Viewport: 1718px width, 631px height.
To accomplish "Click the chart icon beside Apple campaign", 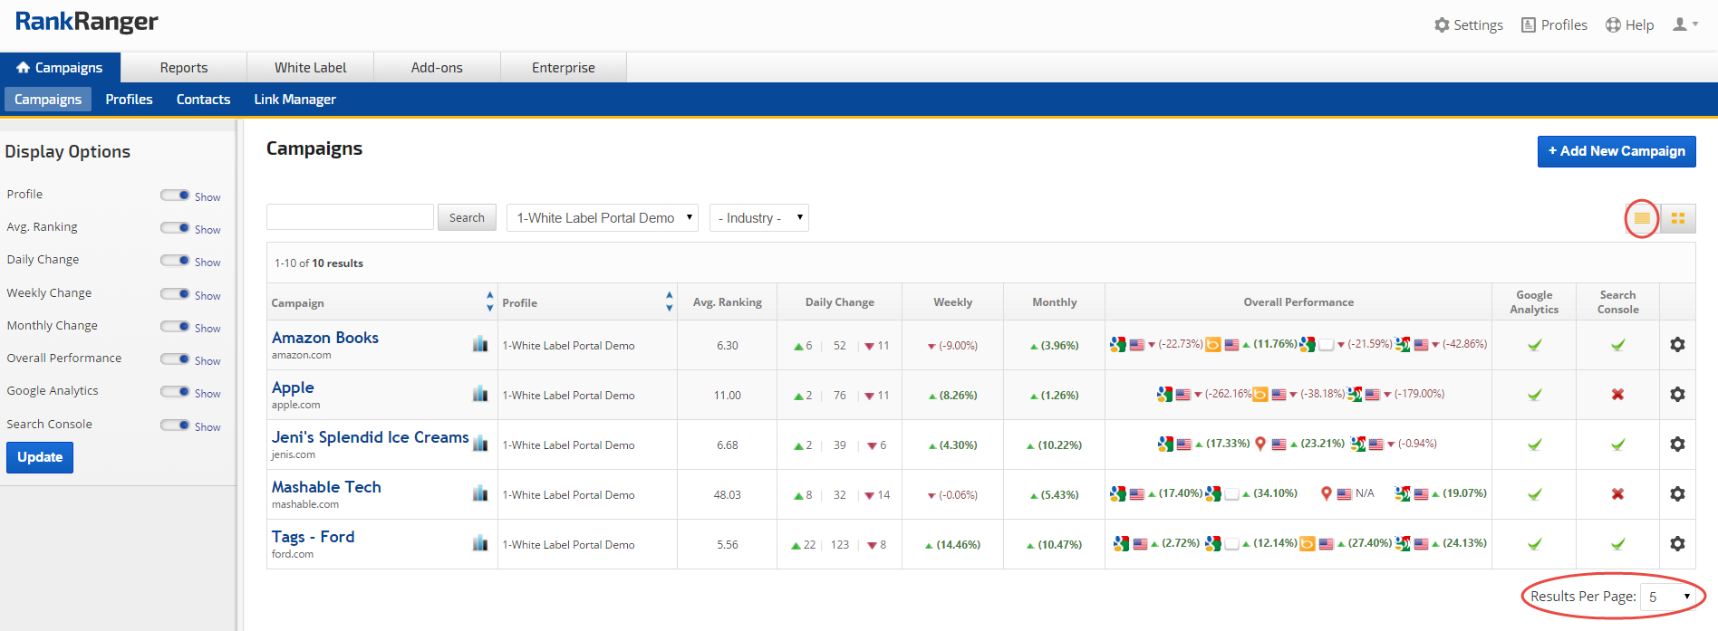I will (x=480, y=394).
